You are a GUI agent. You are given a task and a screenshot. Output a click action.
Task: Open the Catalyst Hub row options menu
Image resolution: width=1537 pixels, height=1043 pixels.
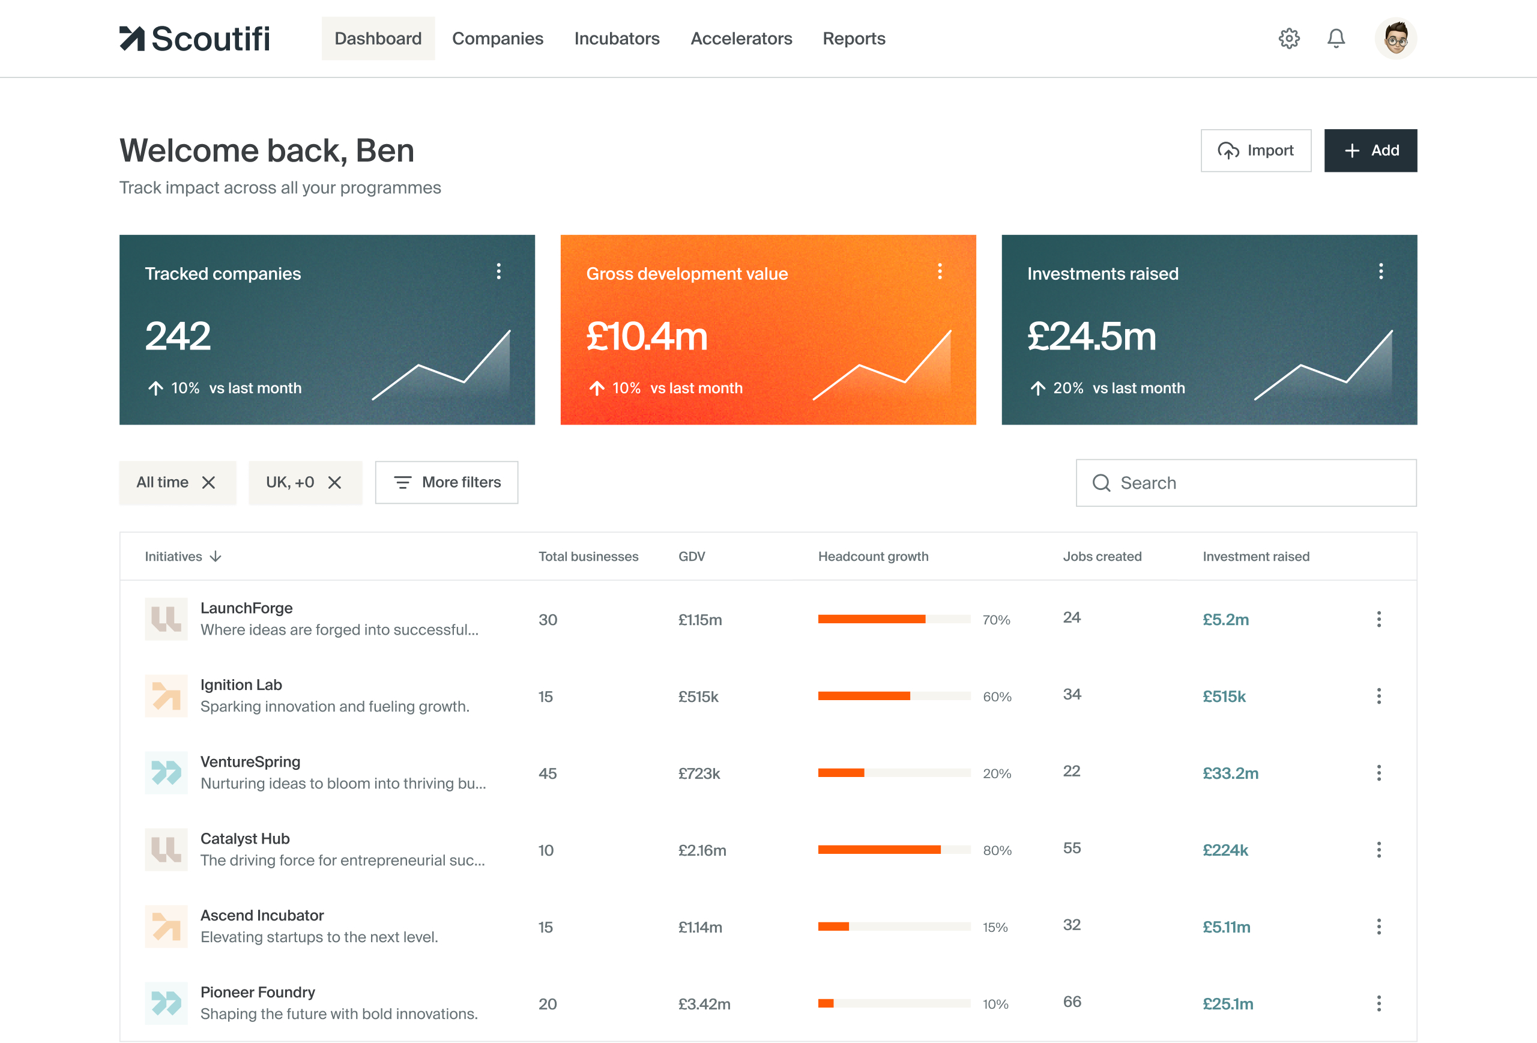1378,850
